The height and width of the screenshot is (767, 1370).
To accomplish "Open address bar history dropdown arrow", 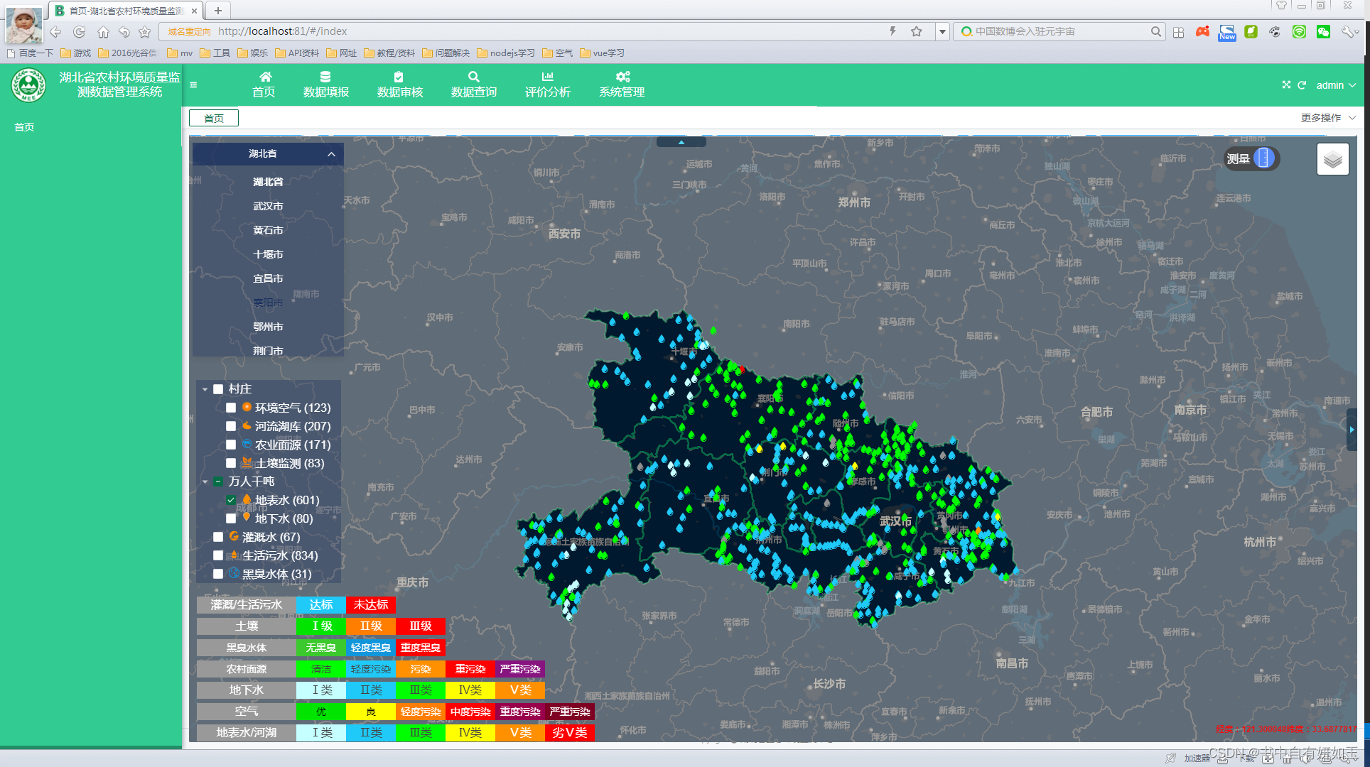I will [x=942, y=31].
